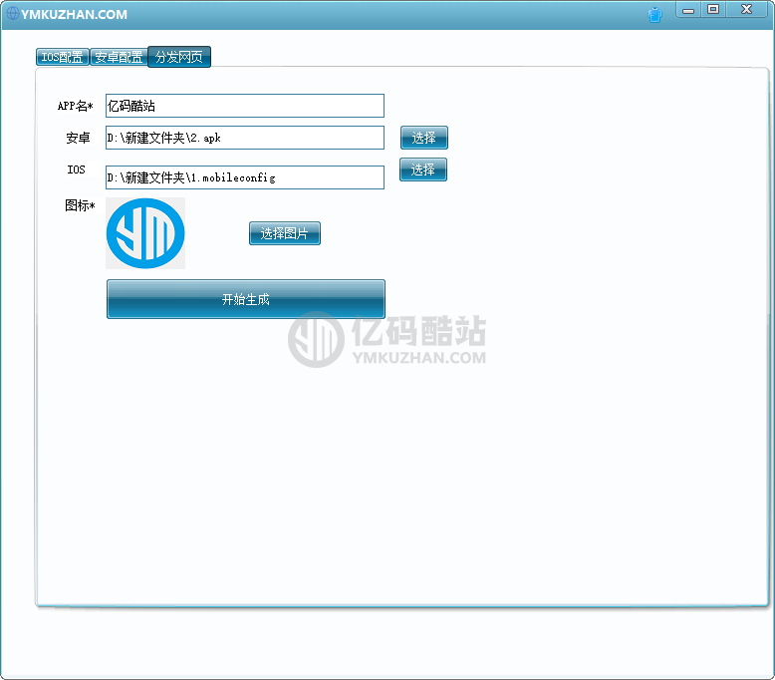This screenshot has height=680, width=775.
Task: Open the skin shirt icon in title bar
Action: (x=654, y=15)
